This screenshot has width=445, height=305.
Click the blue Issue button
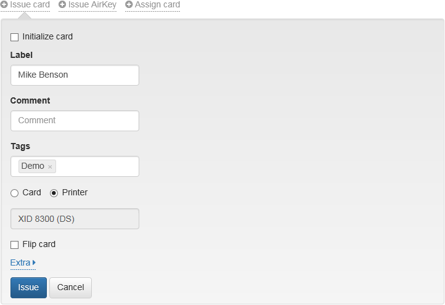coord(29,288)
